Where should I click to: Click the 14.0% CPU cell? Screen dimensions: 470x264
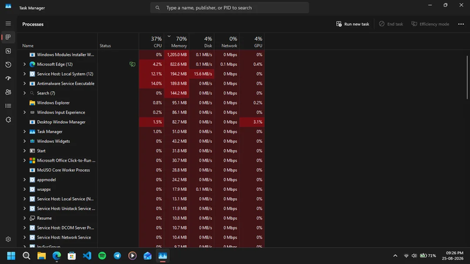[x=151, y=83]
